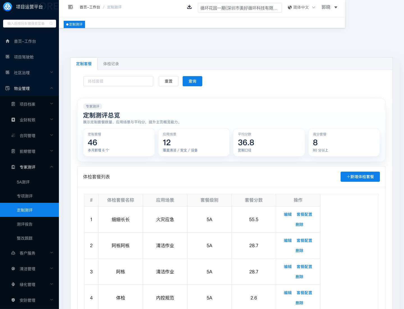This screenshot has width=404, height=309.
Task: Switch to the 体检记录 tab
Action: tap(111, 64)
